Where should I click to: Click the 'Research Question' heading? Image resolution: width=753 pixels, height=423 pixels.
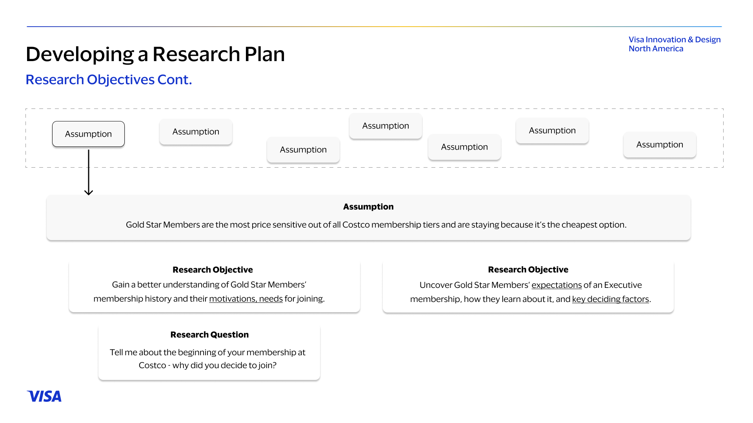(x=209, y=335)
